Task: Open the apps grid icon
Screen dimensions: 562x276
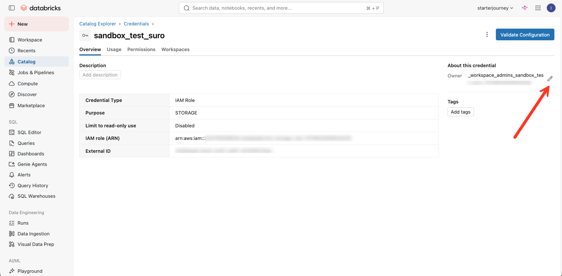Action: pyautogui.click(x=538, y=8)
